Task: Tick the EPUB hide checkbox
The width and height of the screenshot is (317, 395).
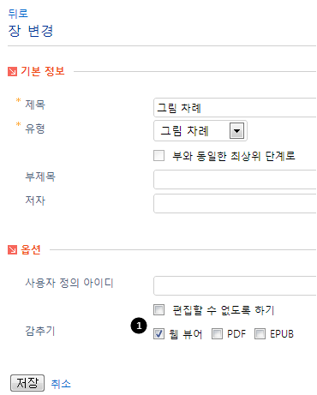Action: click(260, 333)
